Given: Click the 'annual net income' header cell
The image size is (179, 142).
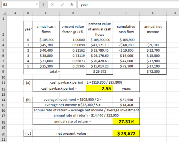Looking at the screenshot, I should (x=153, y=29).
